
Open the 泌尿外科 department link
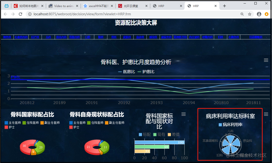tap(166, 37)
